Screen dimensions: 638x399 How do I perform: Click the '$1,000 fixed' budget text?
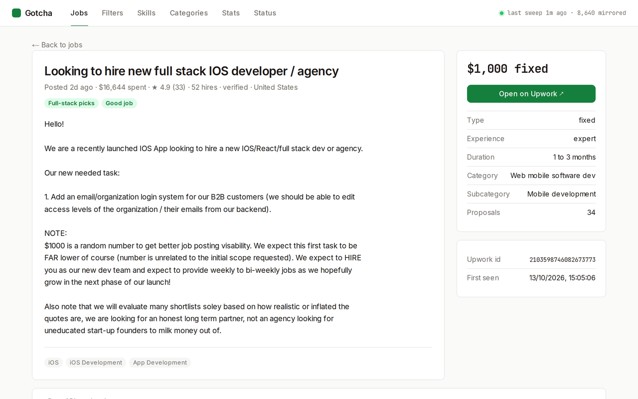point(507,69)
